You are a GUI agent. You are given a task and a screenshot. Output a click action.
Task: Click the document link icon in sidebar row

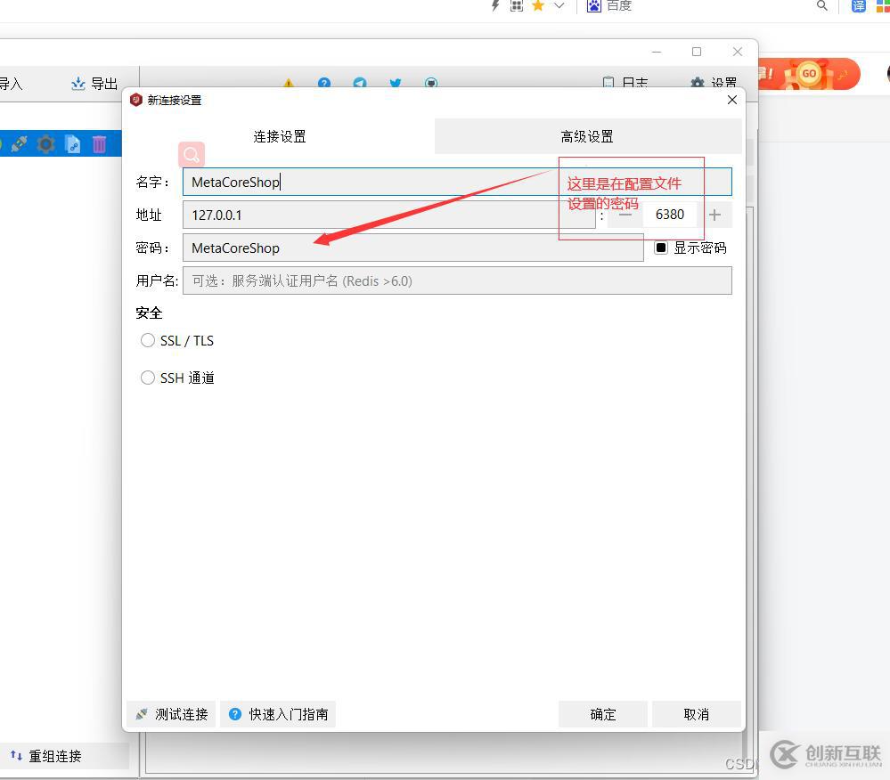[73, 144]
